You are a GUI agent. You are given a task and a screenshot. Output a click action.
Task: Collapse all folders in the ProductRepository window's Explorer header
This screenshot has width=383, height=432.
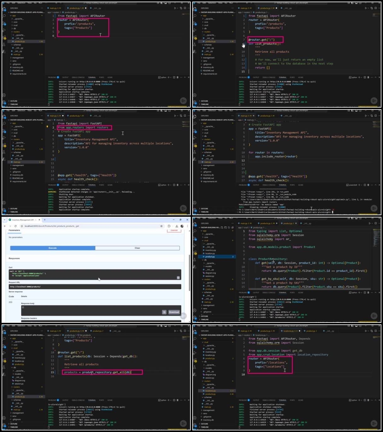(x=233, y=227)
